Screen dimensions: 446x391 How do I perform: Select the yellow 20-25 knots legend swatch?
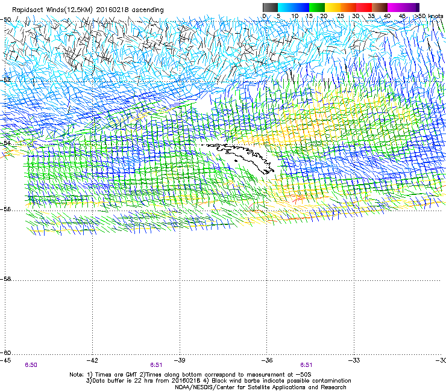click(333, 7)
